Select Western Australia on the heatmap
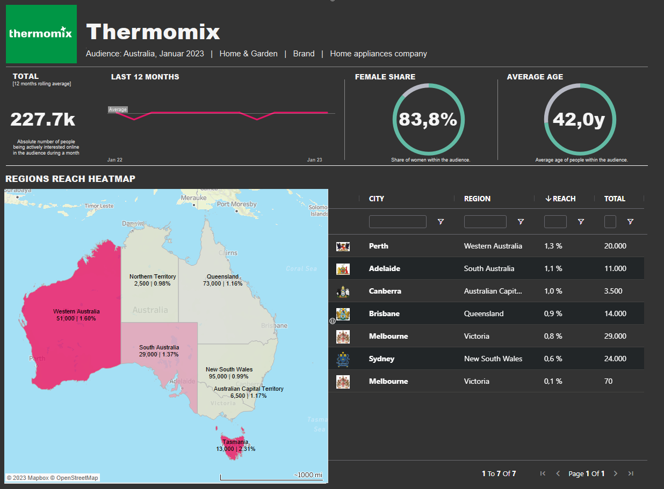Viewport: 664px width, 489px height. [76, 315]
